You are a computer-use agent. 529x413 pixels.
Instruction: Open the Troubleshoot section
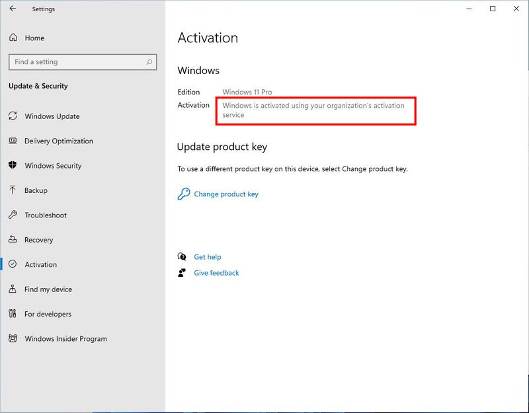(46, 215)
